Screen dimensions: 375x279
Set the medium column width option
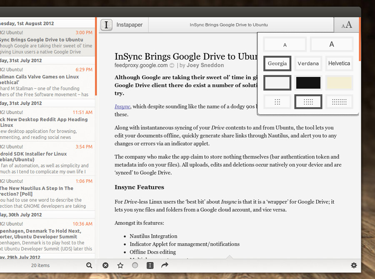[308, 102]
